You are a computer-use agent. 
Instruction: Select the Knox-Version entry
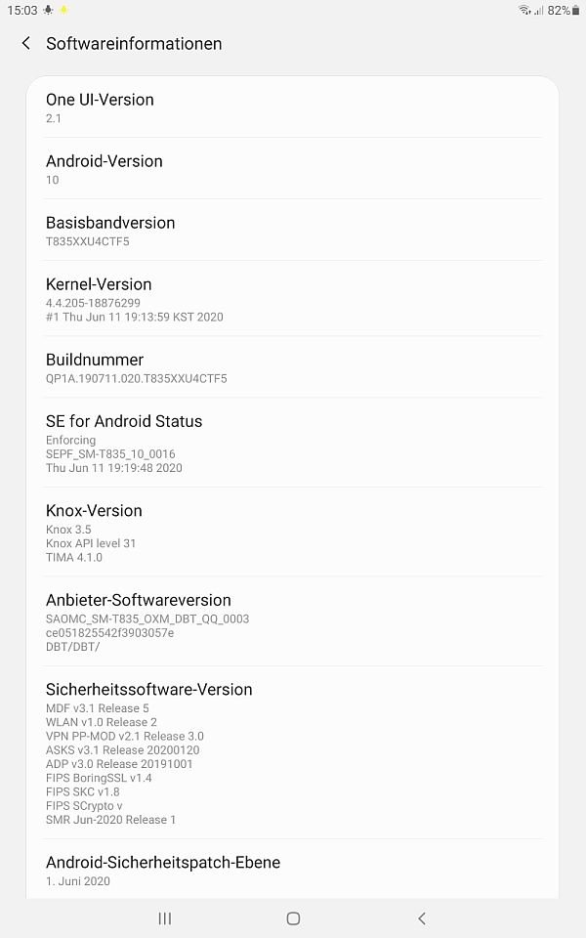click(x=292, y=532)
